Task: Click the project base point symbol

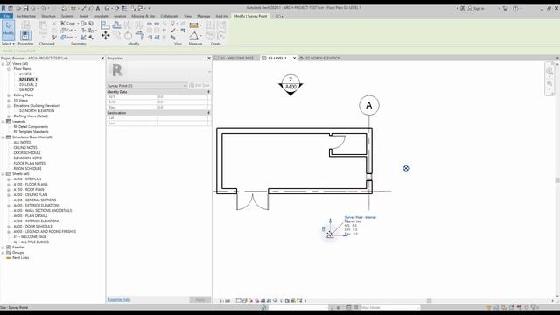Action: pyautogui.click(x=406, y=168)
